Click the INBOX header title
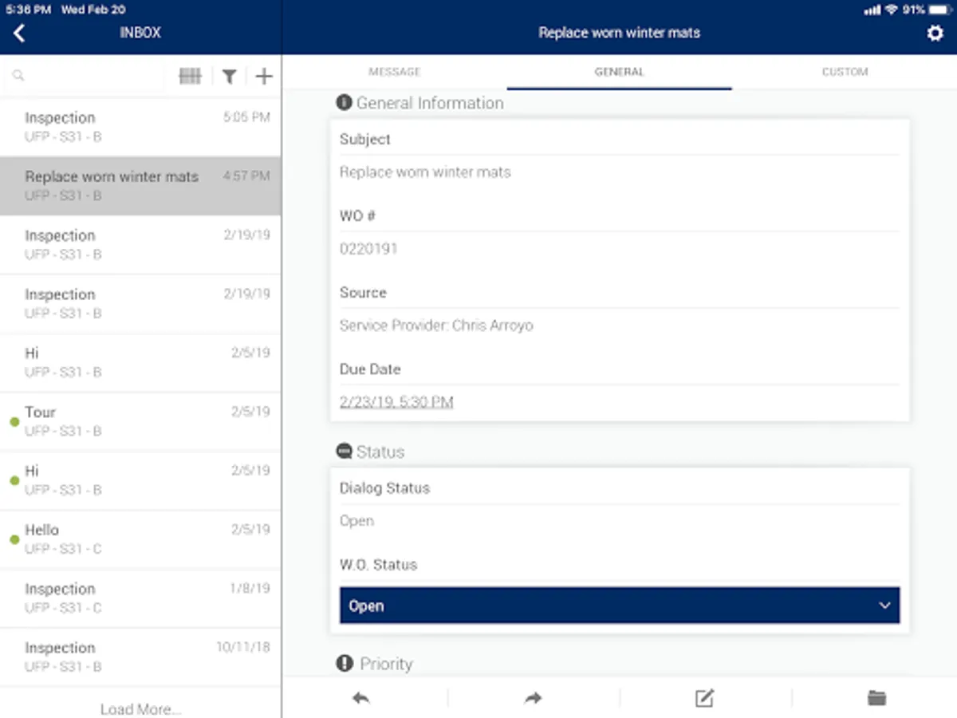Image resolution: width=957 pixels, height=718 pixels. point(140,33)
